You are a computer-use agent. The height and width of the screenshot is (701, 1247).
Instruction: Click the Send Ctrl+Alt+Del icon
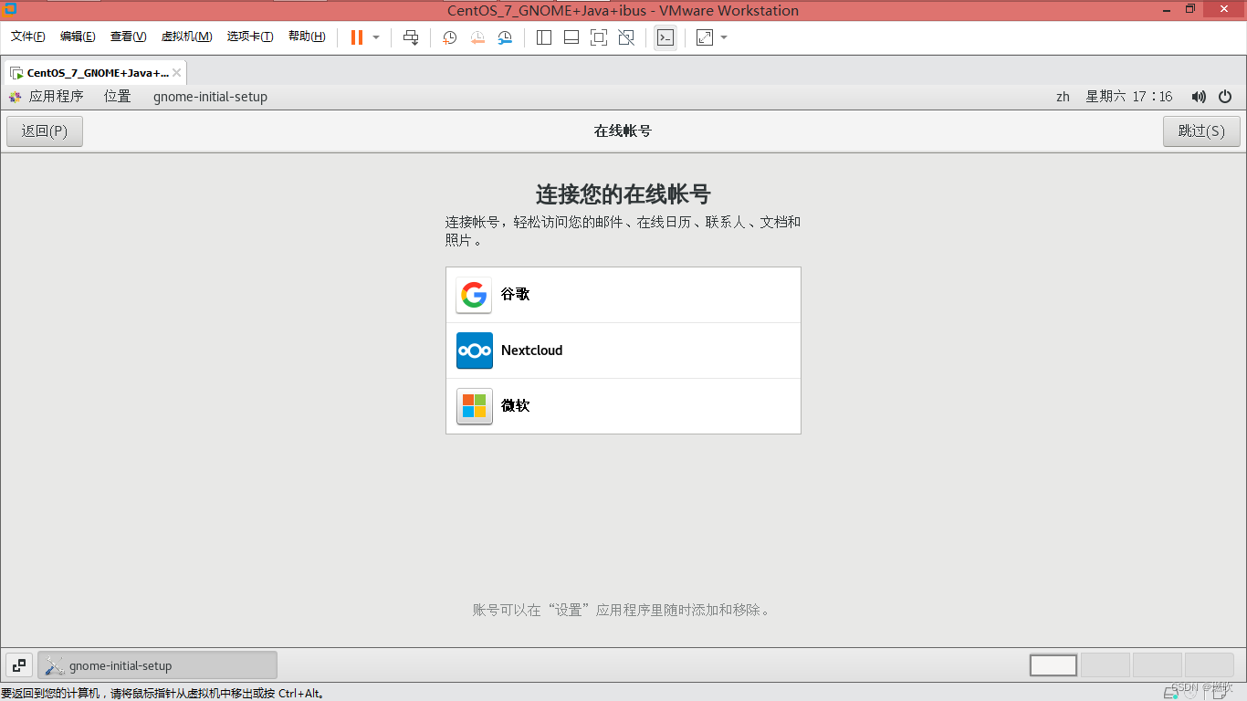pyautogui.click(x=411, y=37)
